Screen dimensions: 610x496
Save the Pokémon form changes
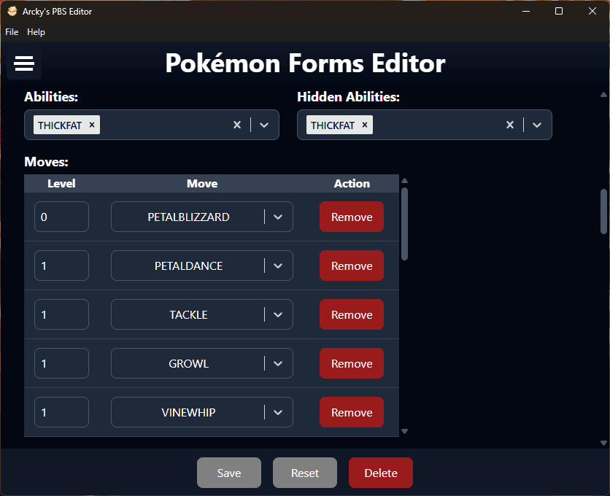(229, 473)
